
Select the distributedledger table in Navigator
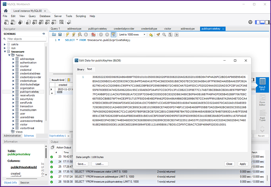(30, 85)
